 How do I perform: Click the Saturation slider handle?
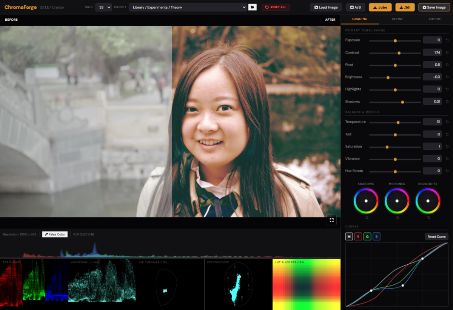point(387,147)
